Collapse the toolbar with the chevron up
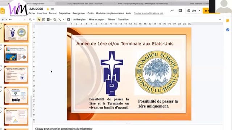 [220, 19]
